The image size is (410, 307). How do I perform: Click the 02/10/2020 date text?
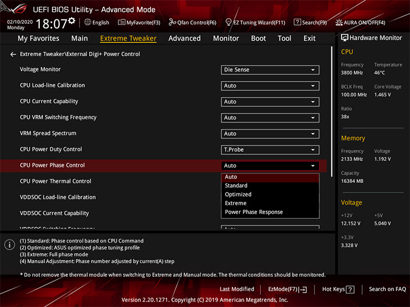20,22
